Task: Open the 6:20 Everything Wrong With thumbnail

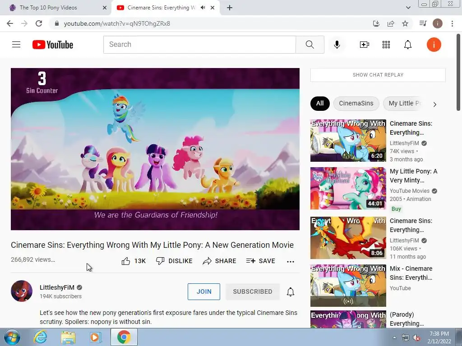Action: click(348, 141)
